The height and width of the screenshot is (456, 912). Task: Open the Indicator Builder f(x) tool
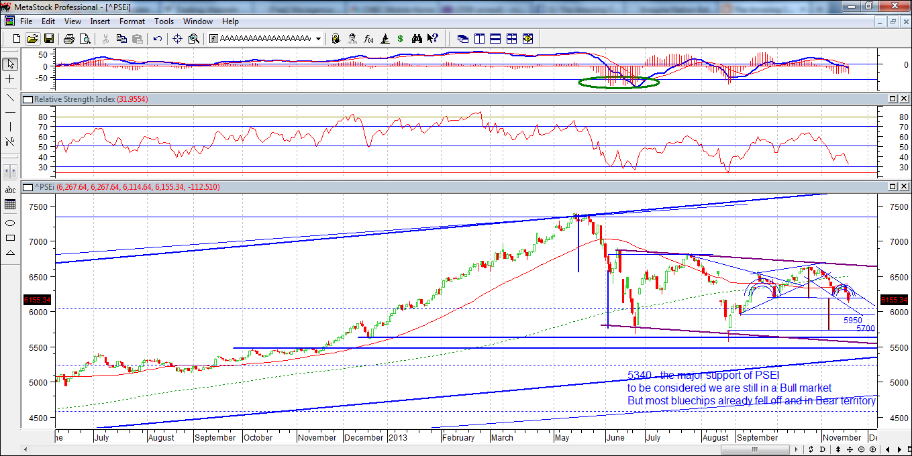(368, 38)
